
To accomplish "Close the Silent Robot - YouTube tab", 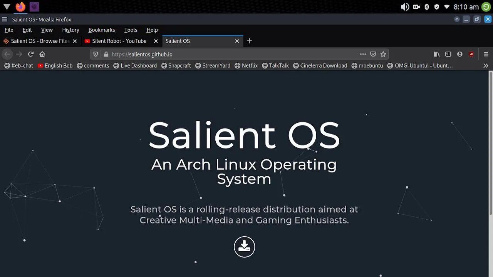I will pyautogui.click(x=156, y=41).
